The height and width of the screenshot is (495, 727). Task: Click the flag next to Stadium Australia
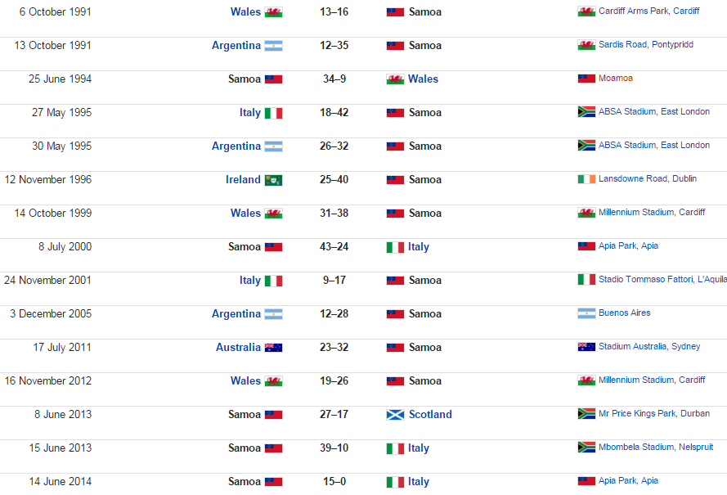586,347
